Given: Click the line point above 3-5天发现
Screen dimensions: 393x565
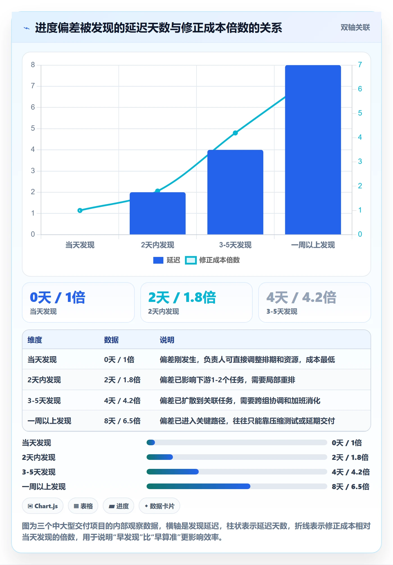Looking at the screenshot, I should [x=235, y=133].
